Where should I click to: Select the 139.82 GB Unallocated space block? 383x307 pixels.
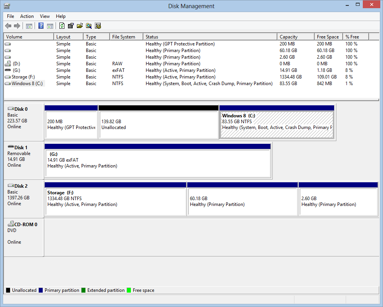pyautogui.click(x=158, y=124)
